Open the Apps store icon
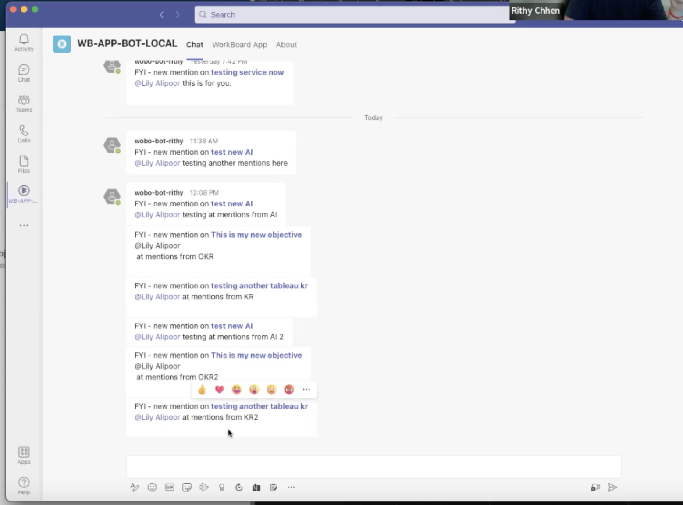Viewport: 683px width, 505px height. coord(24,455)
